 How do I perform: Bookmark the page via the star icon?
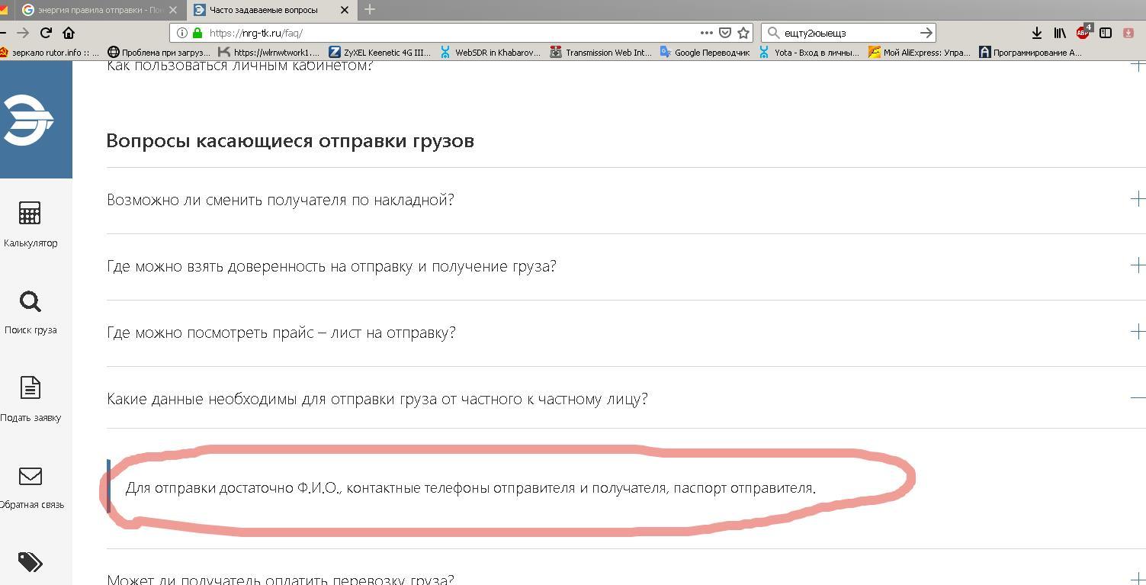[x=742, y=33]
